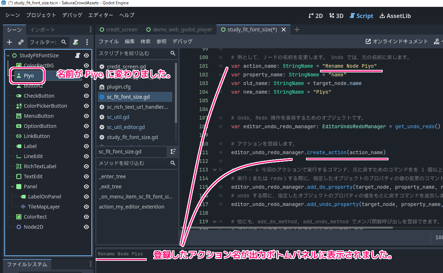443x273 pixels.
Task: Open the script editor ファイル menu
Action: click(x=109, y=41)
